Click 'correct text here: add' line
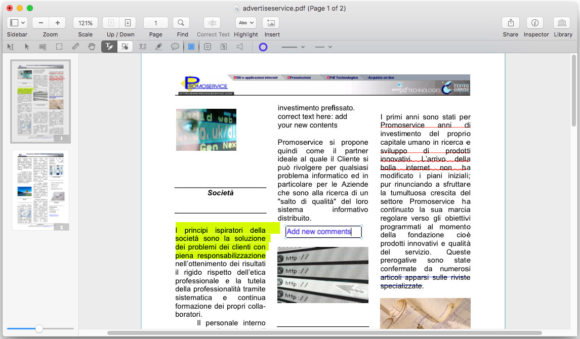 coord(313,116)
